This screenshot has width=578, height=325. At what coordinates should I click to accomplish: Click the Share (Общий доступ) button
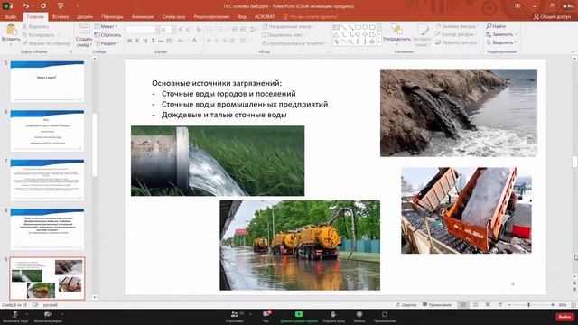(x=552, y=16)
